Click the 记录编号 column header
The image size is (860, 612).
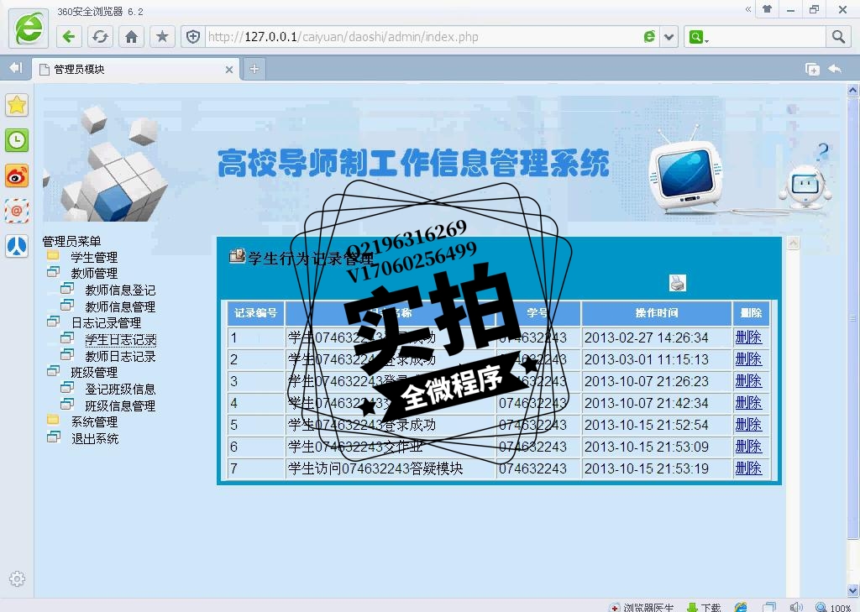[x=255, y=313]
